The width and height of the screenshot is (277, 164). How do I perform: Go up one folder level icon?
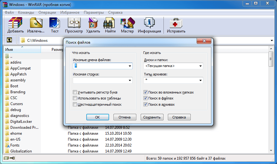[x=9, y=40]
